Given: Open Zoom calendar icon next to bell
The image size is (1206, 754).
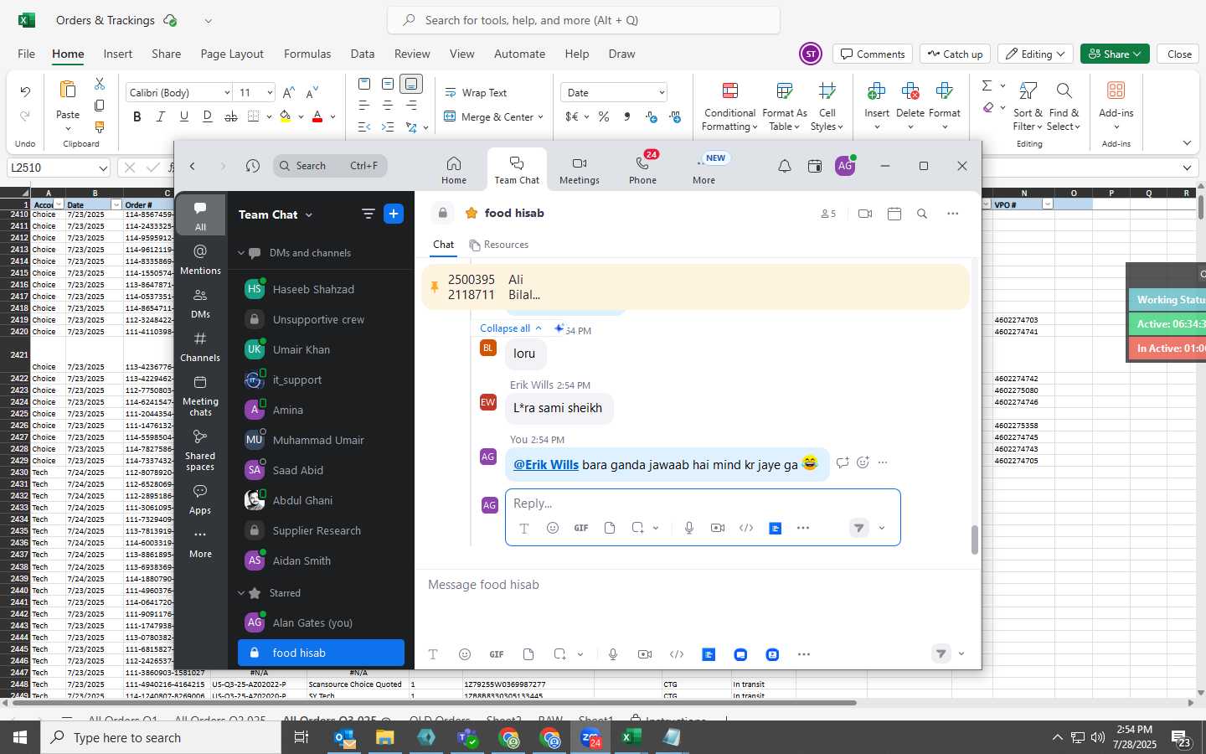Looking at the screenshot, I should [814, 166].
